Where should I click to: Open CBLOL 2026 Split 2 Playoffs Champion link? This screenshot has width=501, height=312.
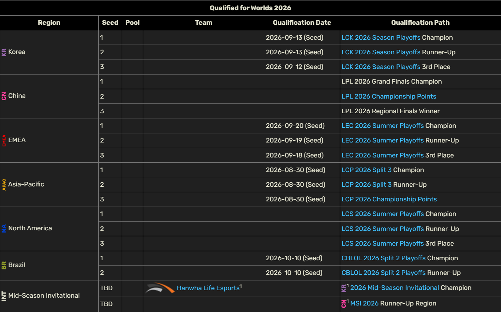(383, 258)
